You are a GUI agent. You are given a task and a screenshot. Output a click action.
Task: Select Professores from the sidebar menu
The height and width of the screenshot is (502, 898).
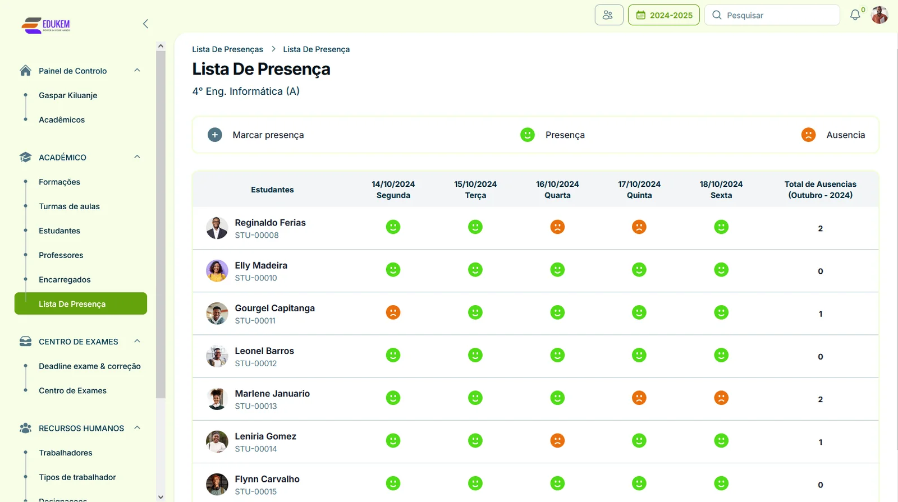[x=61, y=255]
